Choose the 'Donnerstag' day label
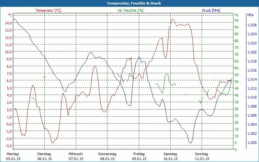The image size is (259, 162). [107, 154]
